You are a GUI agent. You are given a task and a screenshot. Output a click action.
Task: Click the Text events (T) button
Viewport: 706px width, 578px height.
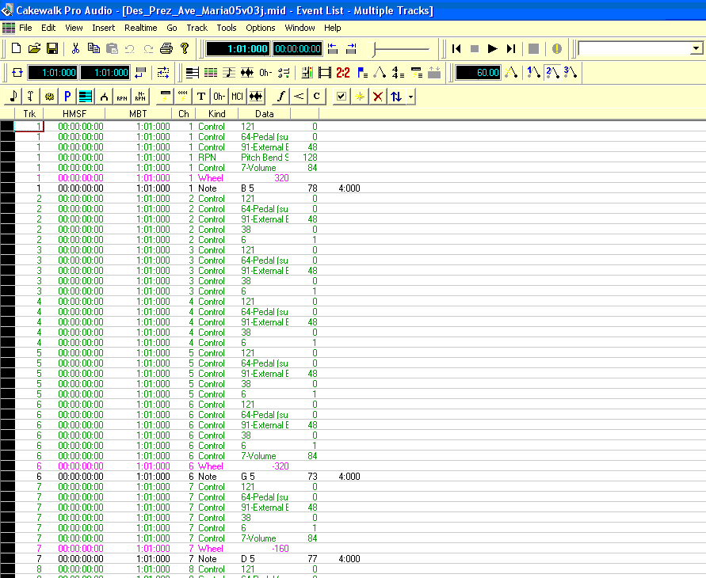[201, 96]
